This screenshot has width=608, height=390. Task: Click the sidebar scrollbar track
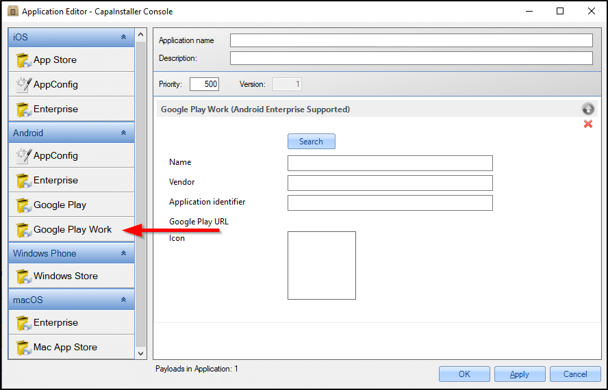(x=141, y=194)
